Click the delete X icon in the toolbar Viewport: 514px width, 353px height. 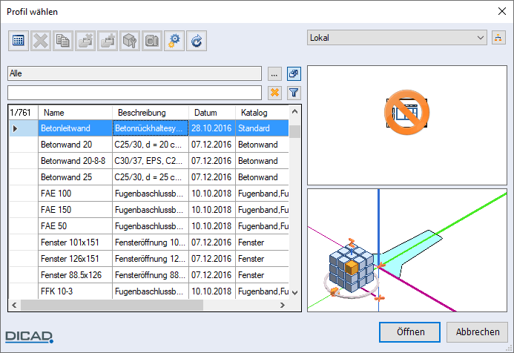(41, 41)
